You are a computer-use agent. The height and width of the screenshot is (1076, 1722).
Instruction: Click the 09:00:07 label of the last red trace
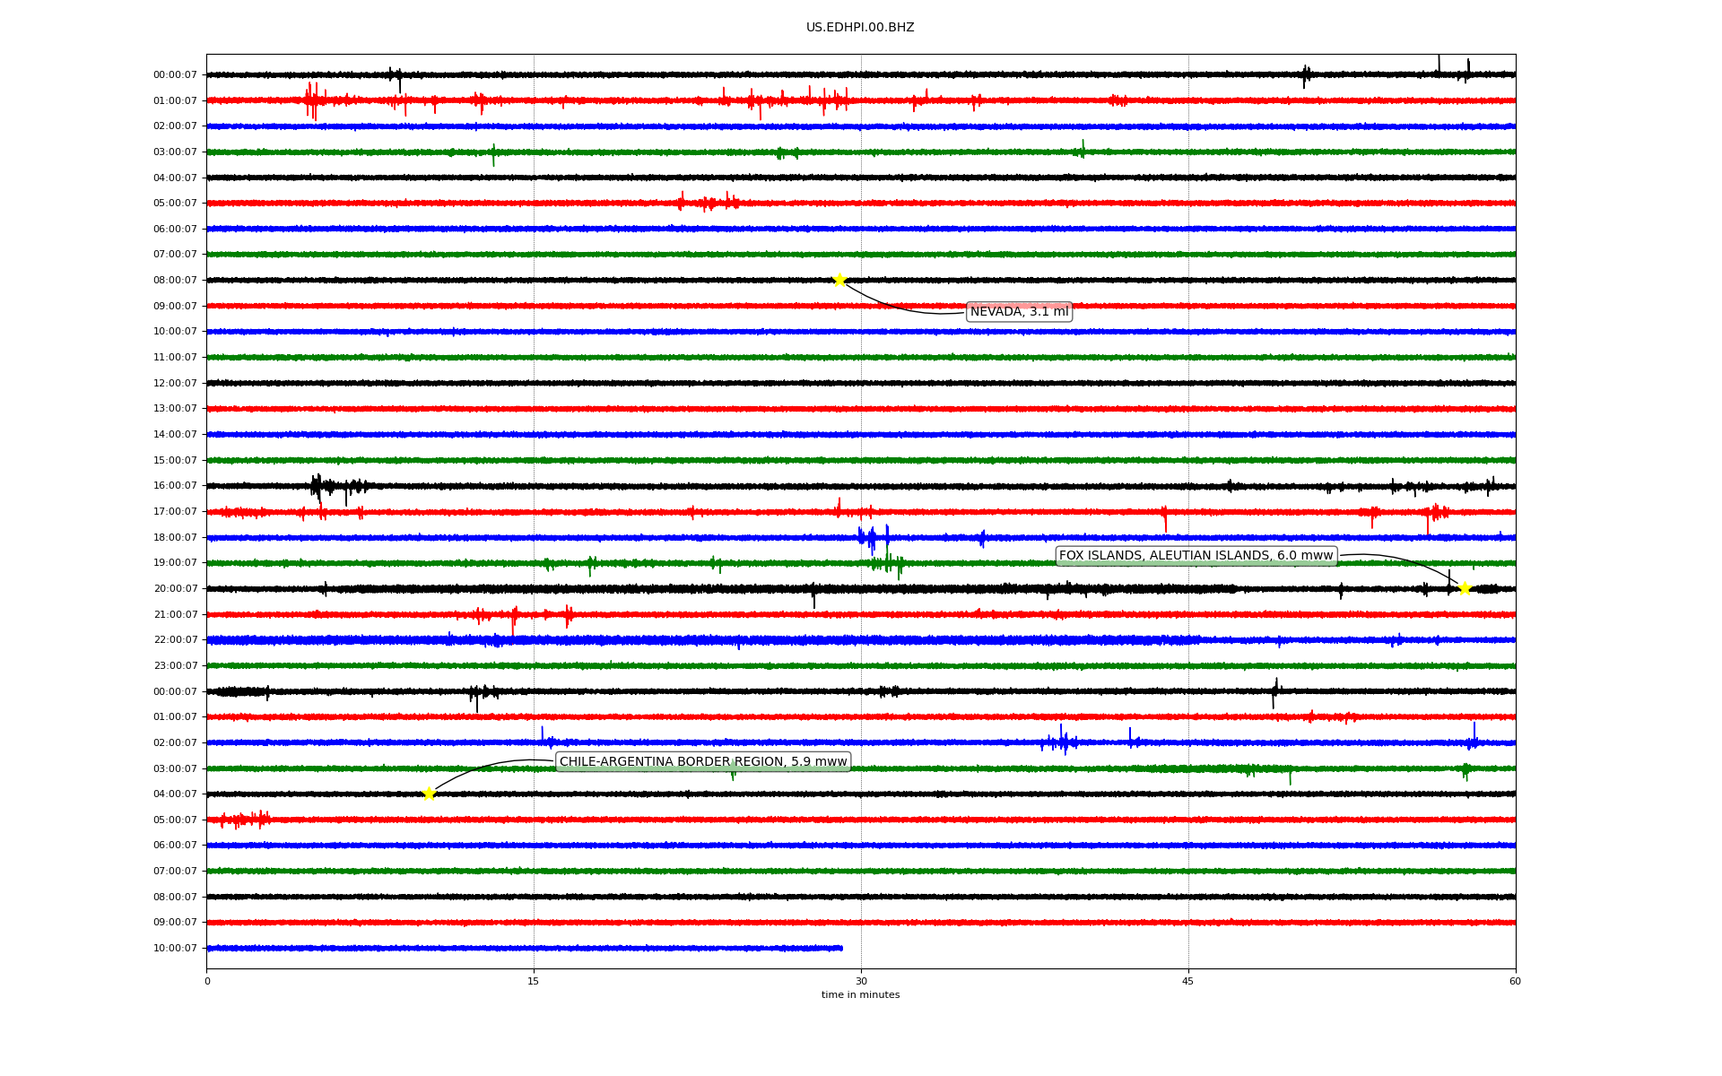[175, 923]
